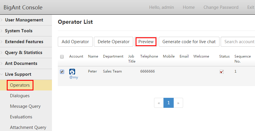Expand the System Tools section
The image size is (255, 131).
18,31
